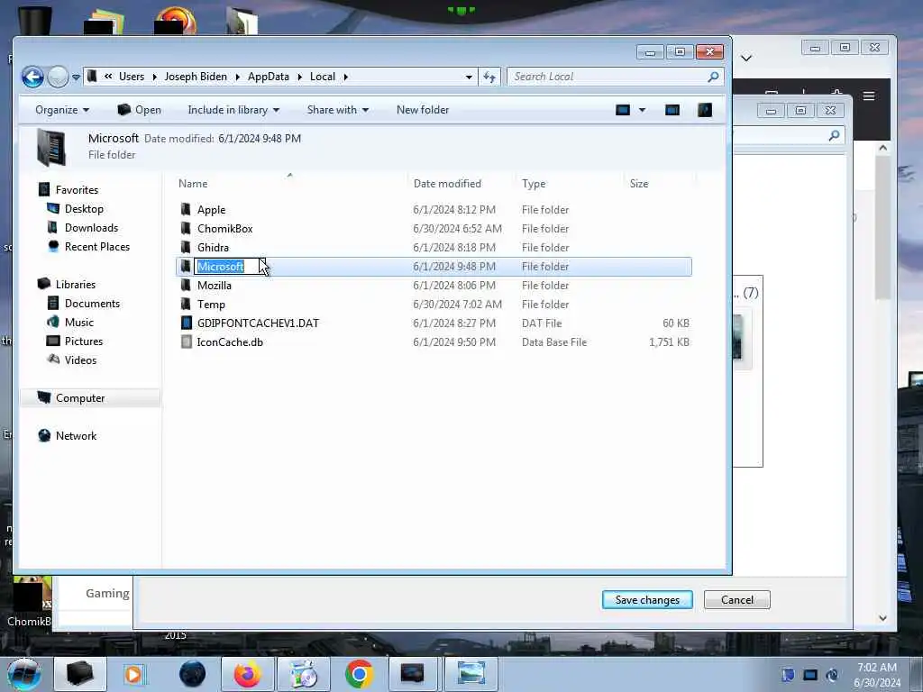This screenshot has height=692, width=923.
Task: Select Users in the address breadcrumb
Action: pyautogui.click(x=132, y=77)
